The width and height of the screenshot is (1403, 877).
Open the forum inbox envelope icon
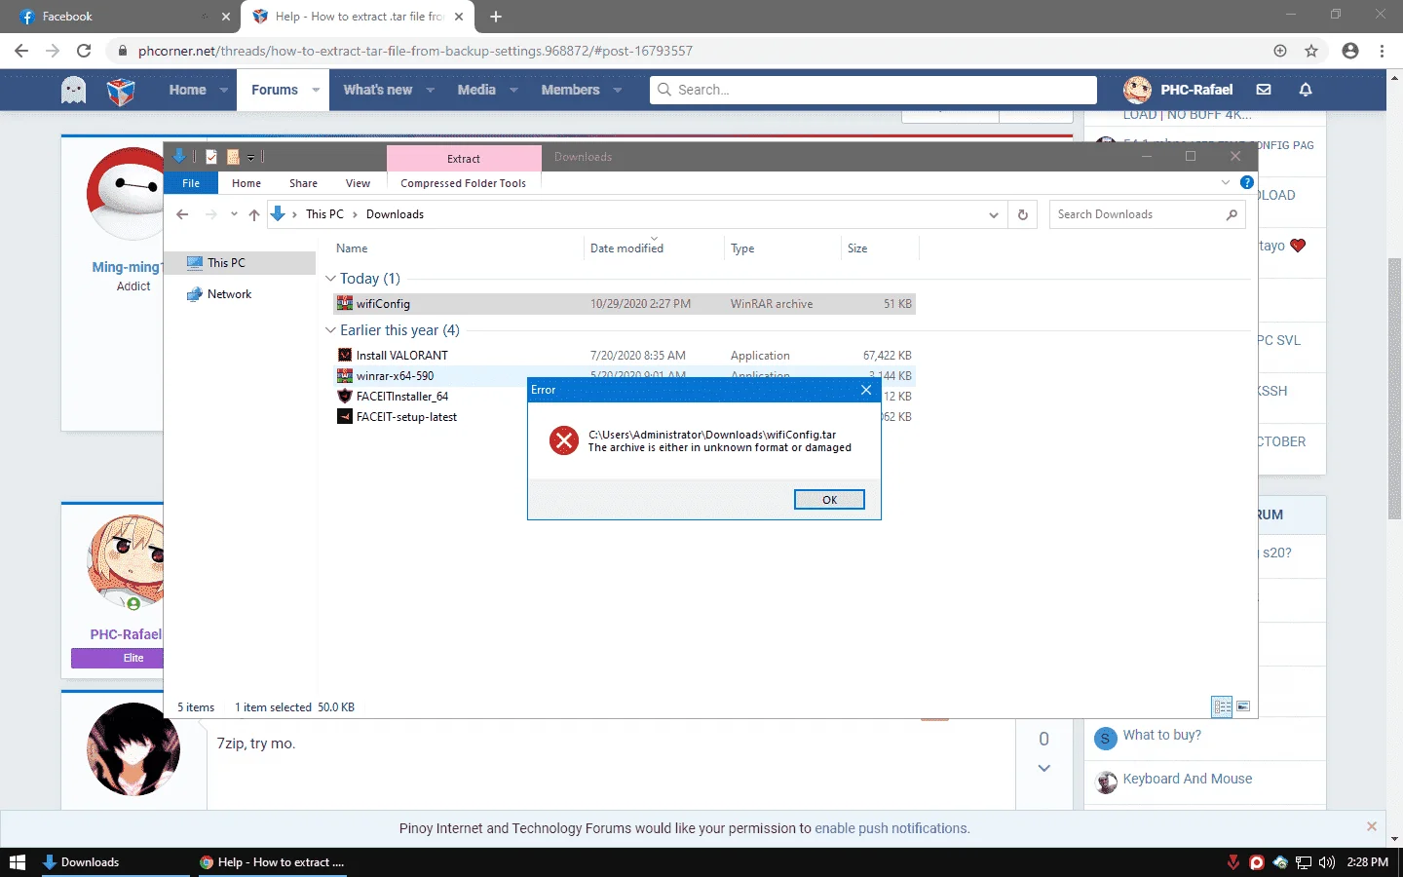[x=1264, y=90]
